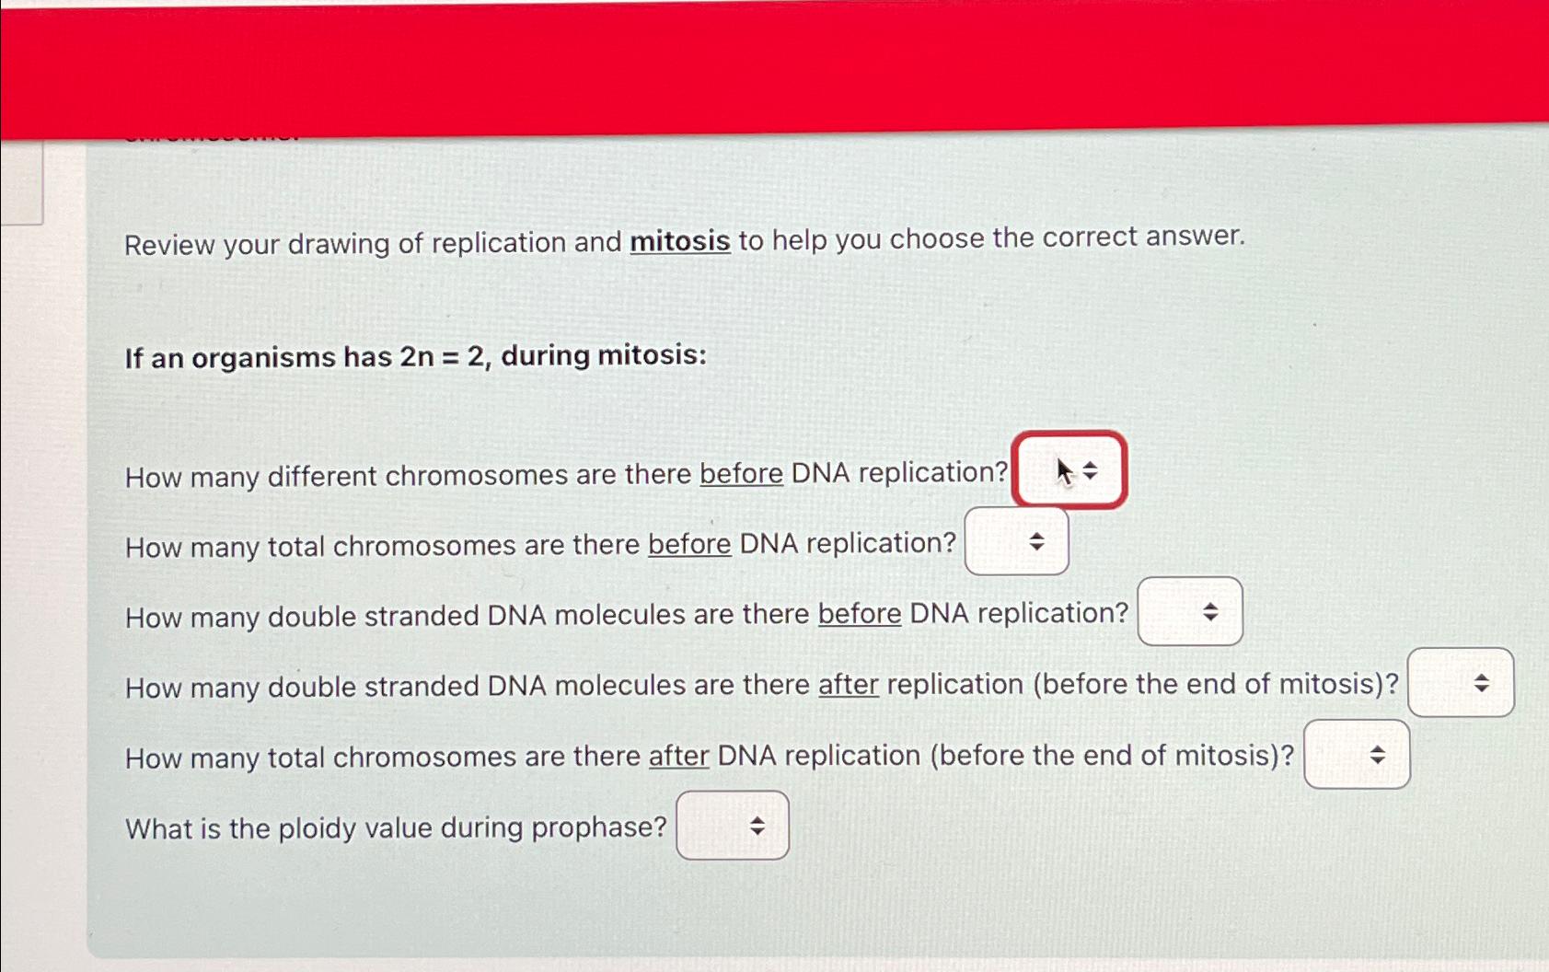Open the total chromosomes after replication dropdown
The height and width of the screenshot is (972, 1549).
[x=1356, y=755]
